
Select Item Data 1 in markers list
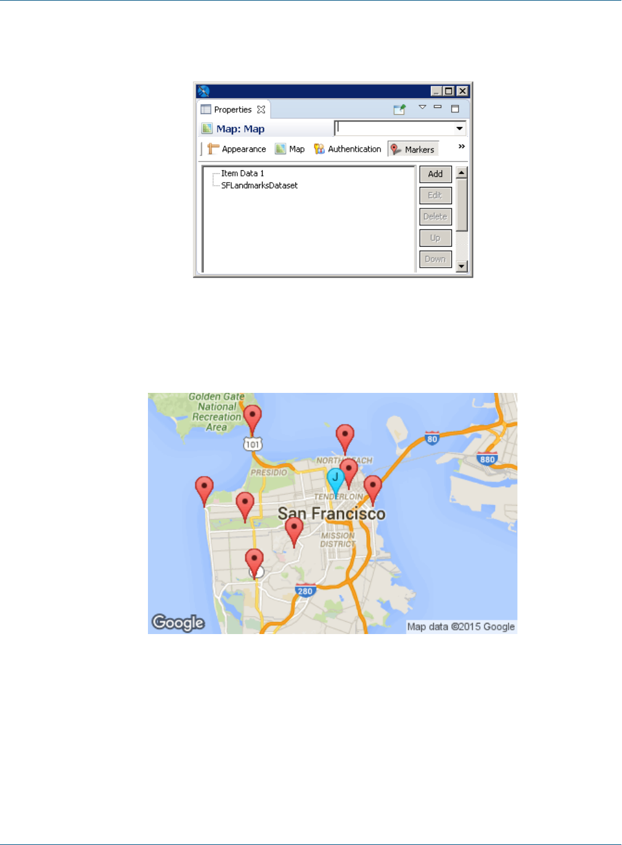point(242,173)
